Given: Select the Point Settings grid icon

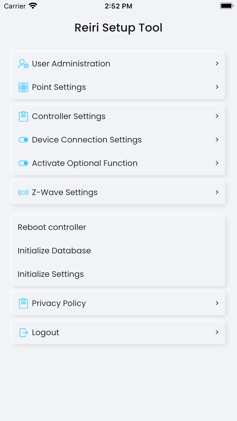Looking at the screenshot, I should point(23,87).
